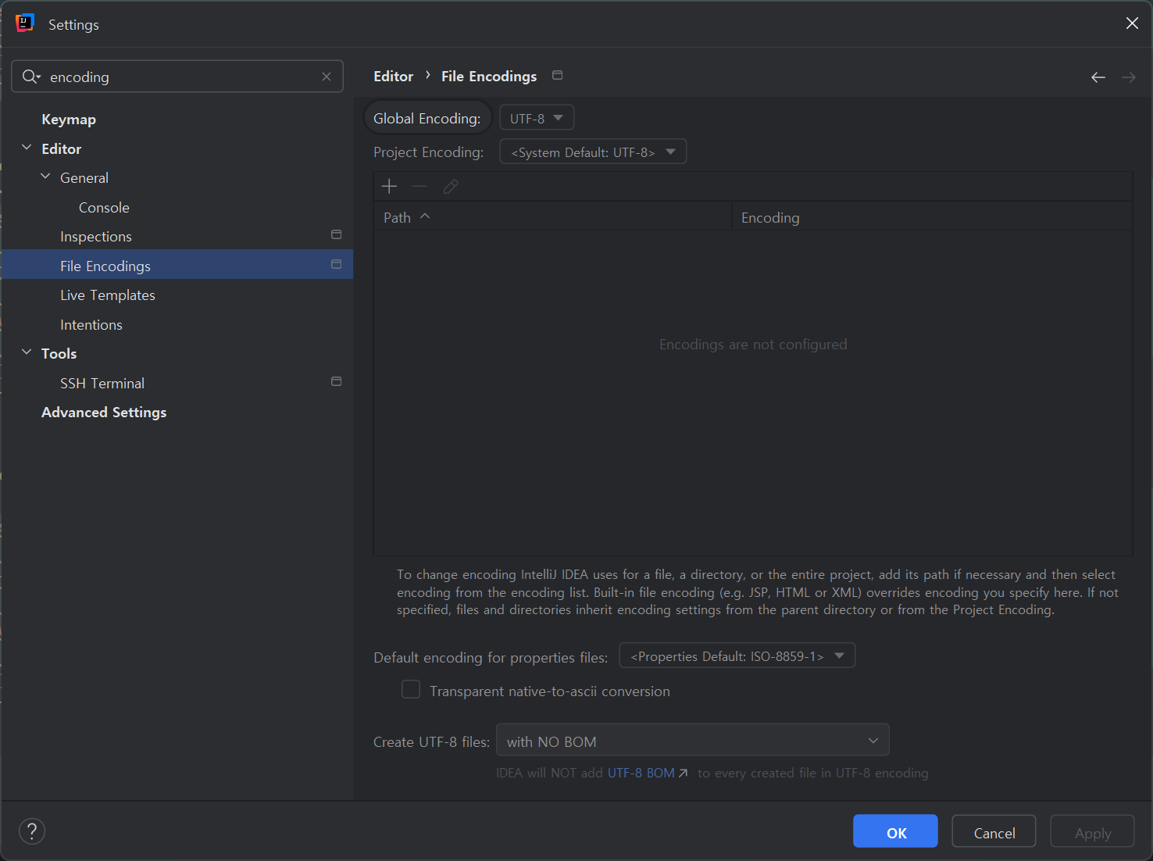Screen dimensions: 1153x861
Task: Click the IntelliJ IDEA logo icon
Action: [25, 23]
